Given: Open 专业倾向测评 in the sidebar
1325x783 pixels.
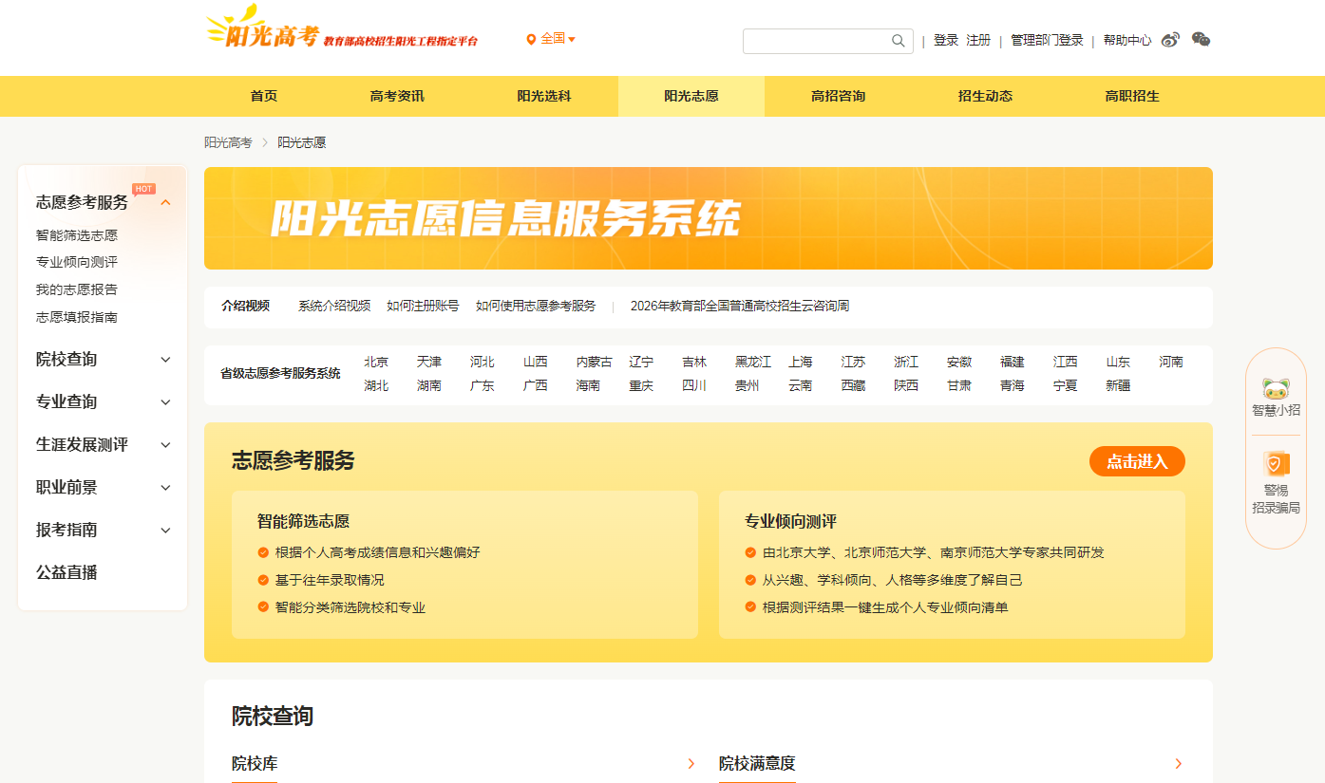Looking at the screenshot, I should click(77, 262).
